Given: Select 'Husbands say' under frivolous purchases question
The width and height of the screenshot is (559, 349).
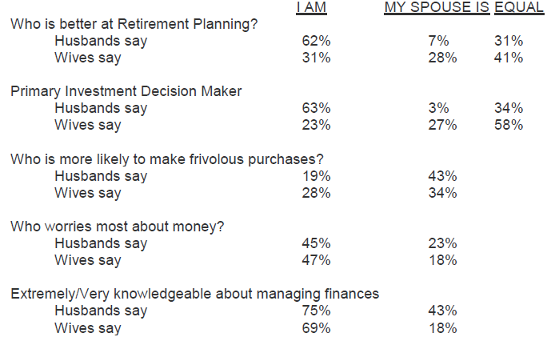Looking at the screenshot, I should [x=100, y=175].
